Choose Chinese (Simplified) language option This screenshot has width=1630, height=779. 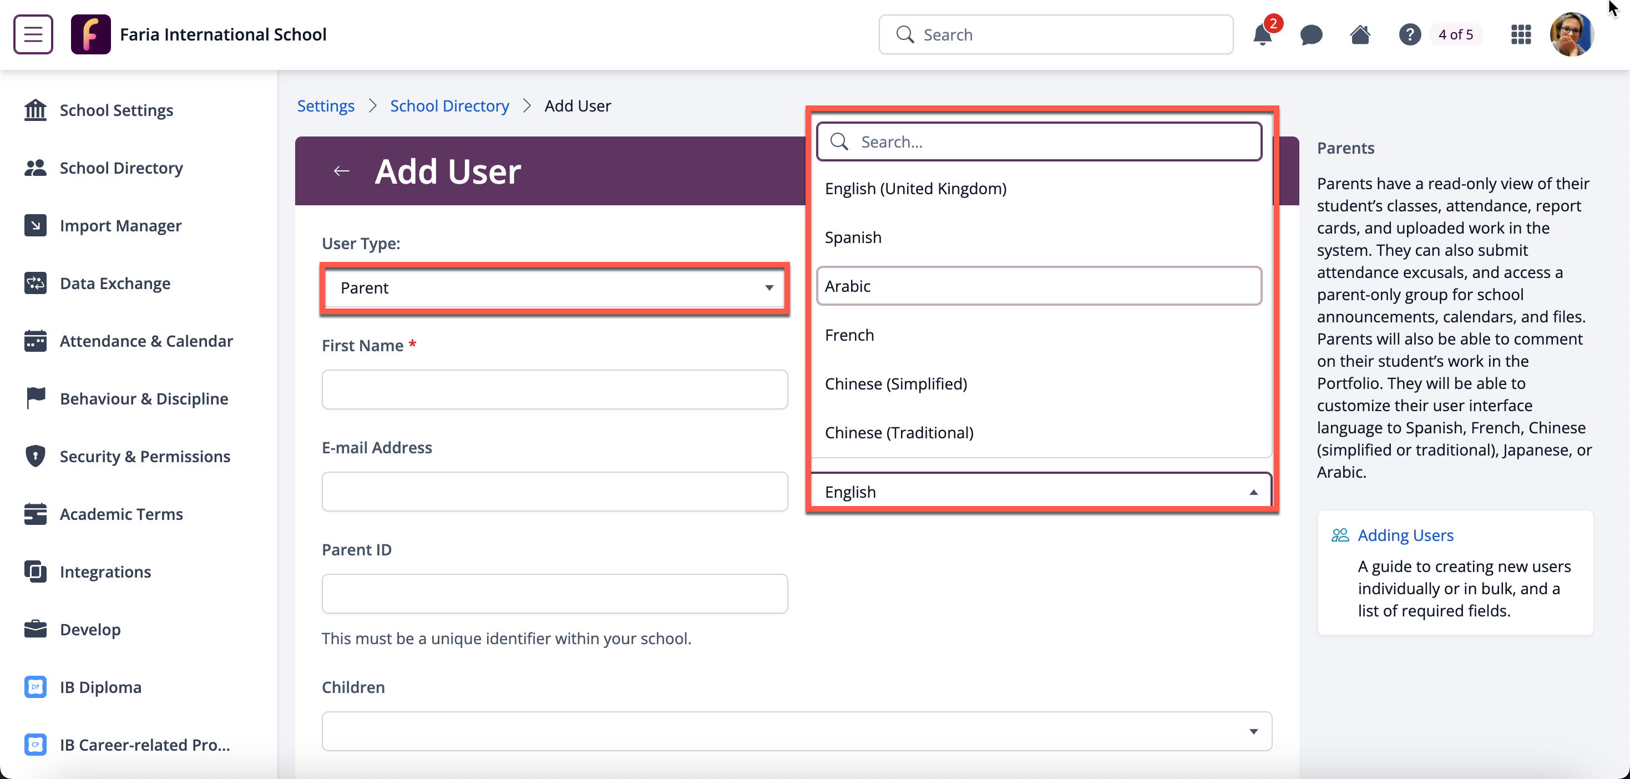tap(896, 383)
